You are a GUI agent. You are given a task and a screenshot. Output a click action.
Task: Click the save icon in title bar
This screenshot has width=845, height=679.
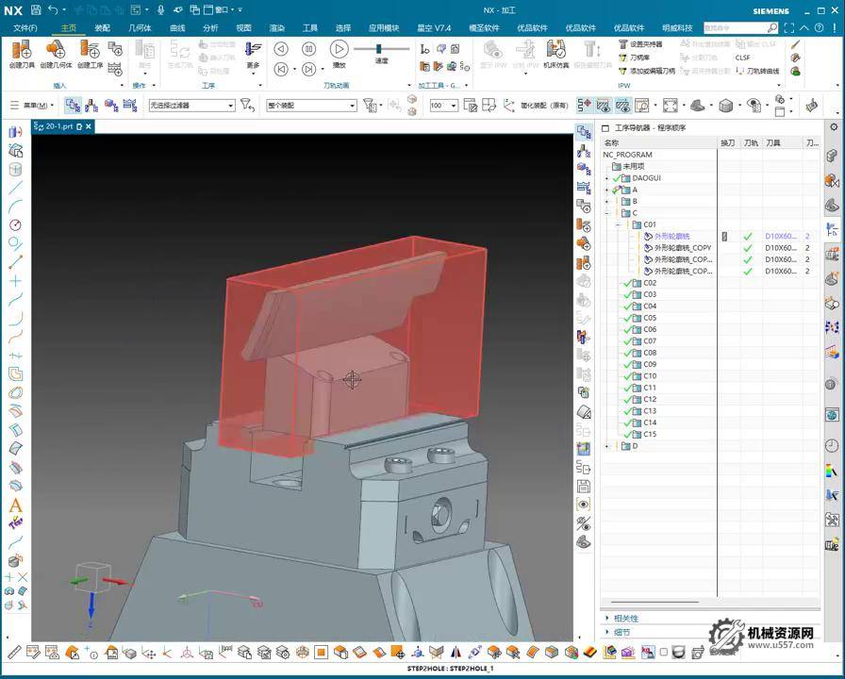tap(36, 10)
